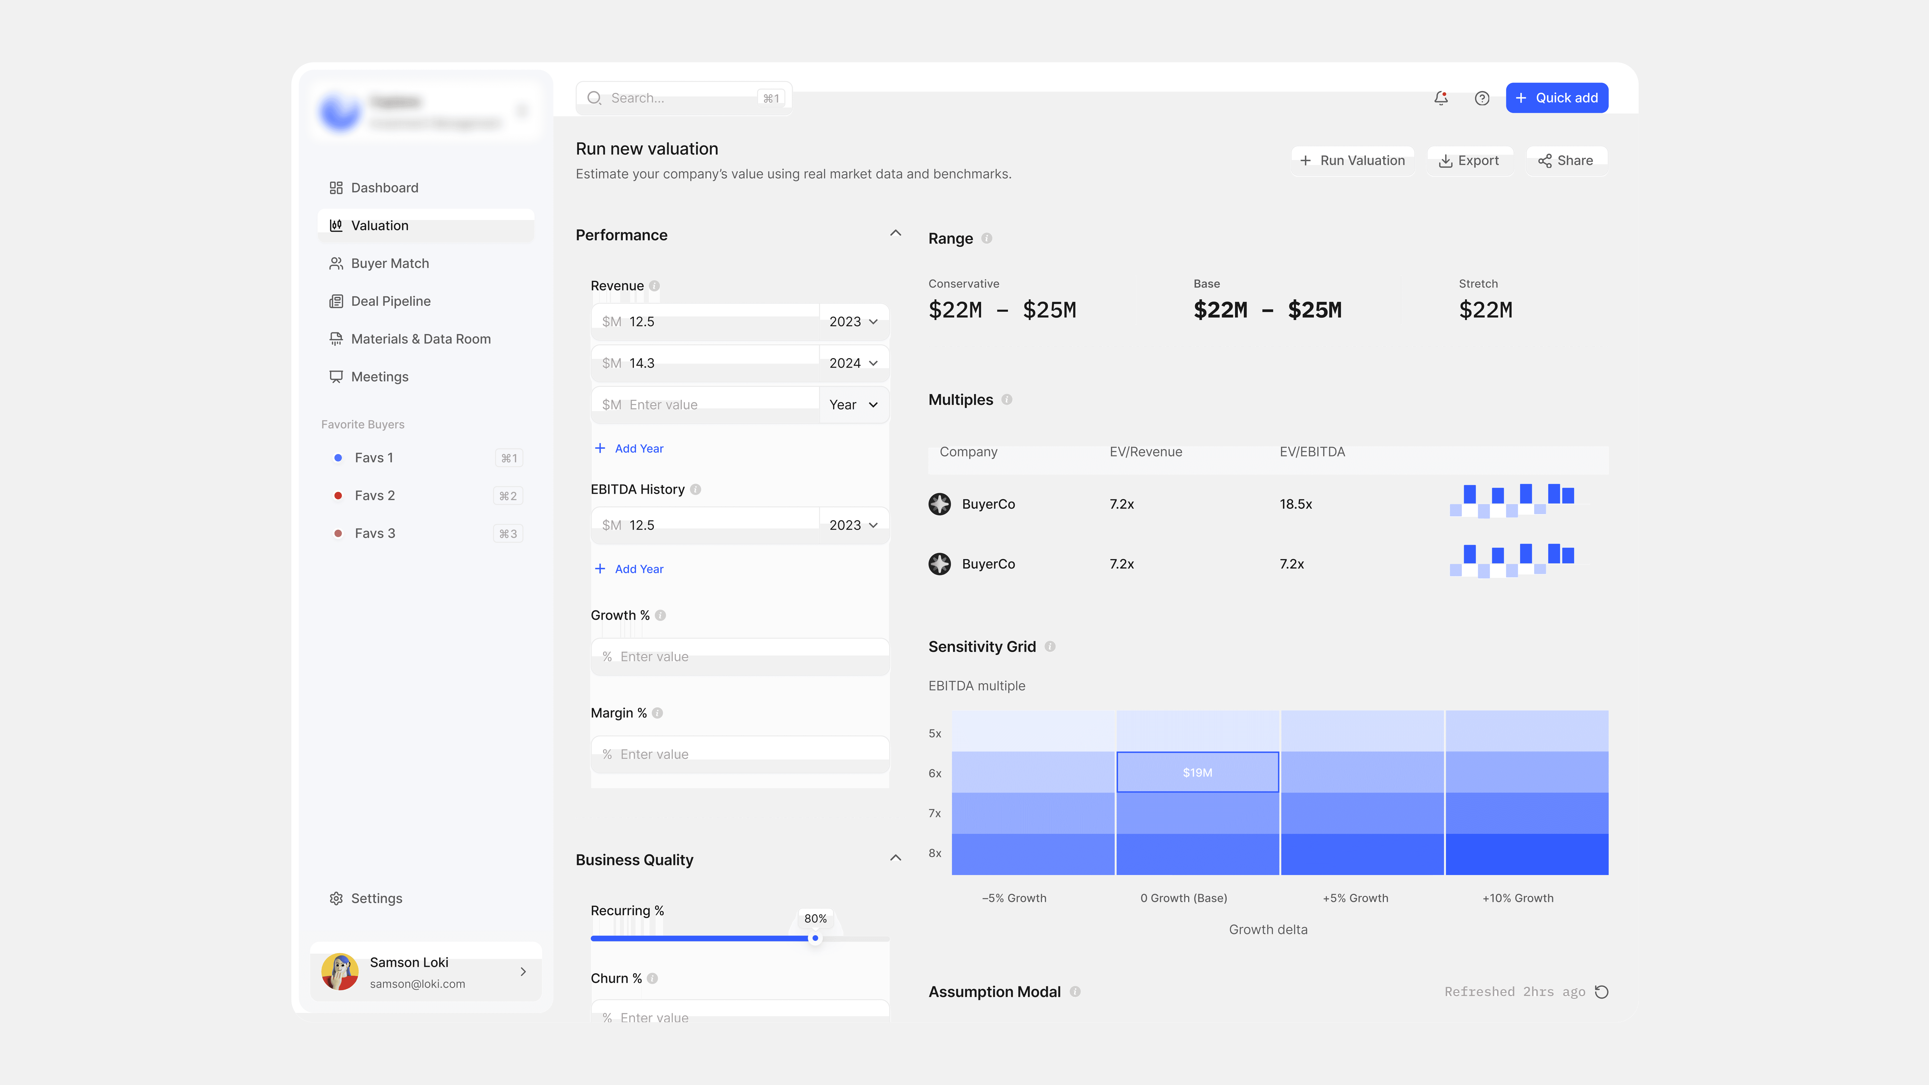Open the empty Year dropdown in Revenue
1929x1085 pixels.
pyautogui.click(x=853, y=404)
